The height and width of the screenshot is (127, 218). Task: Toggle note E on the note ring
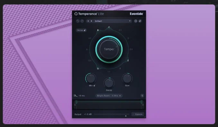(x=128, y=60)
